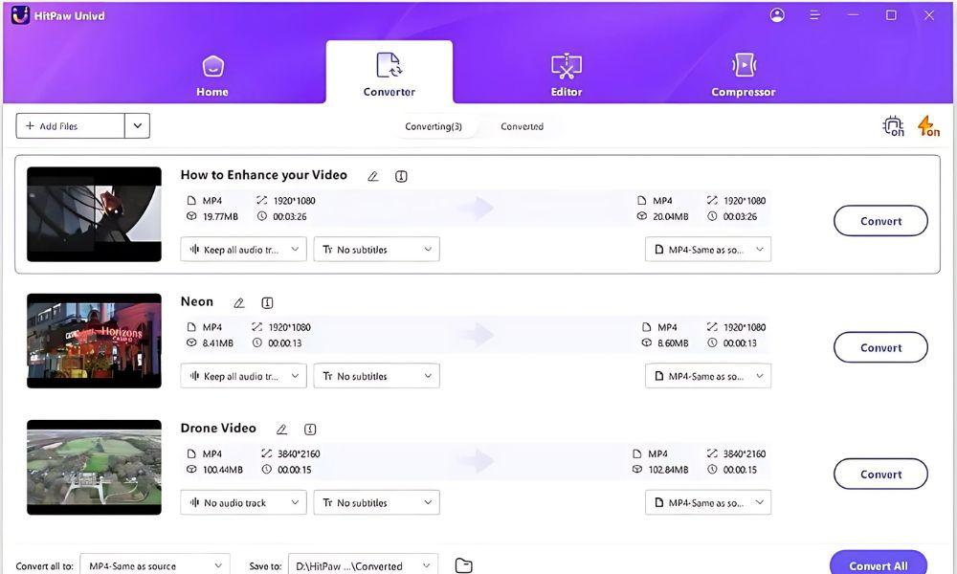Open the Convert all to format dropdown

(155, 565)
